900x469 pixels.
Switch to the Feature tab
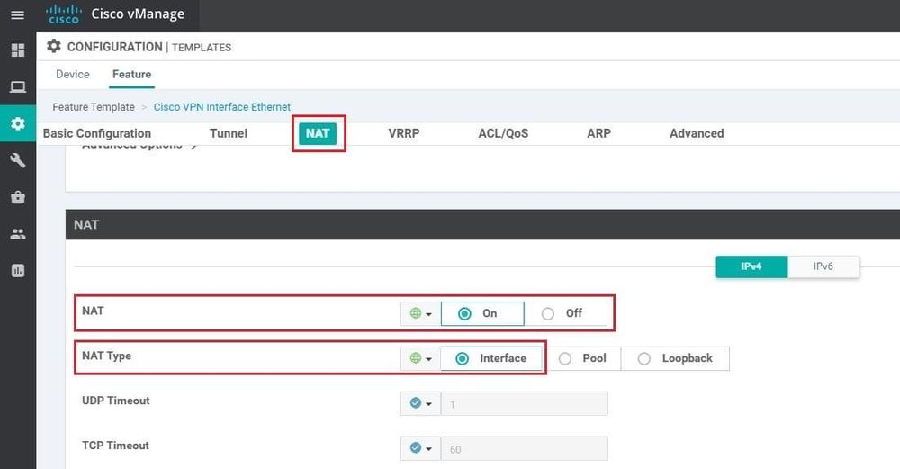click(x=132, y=75)
